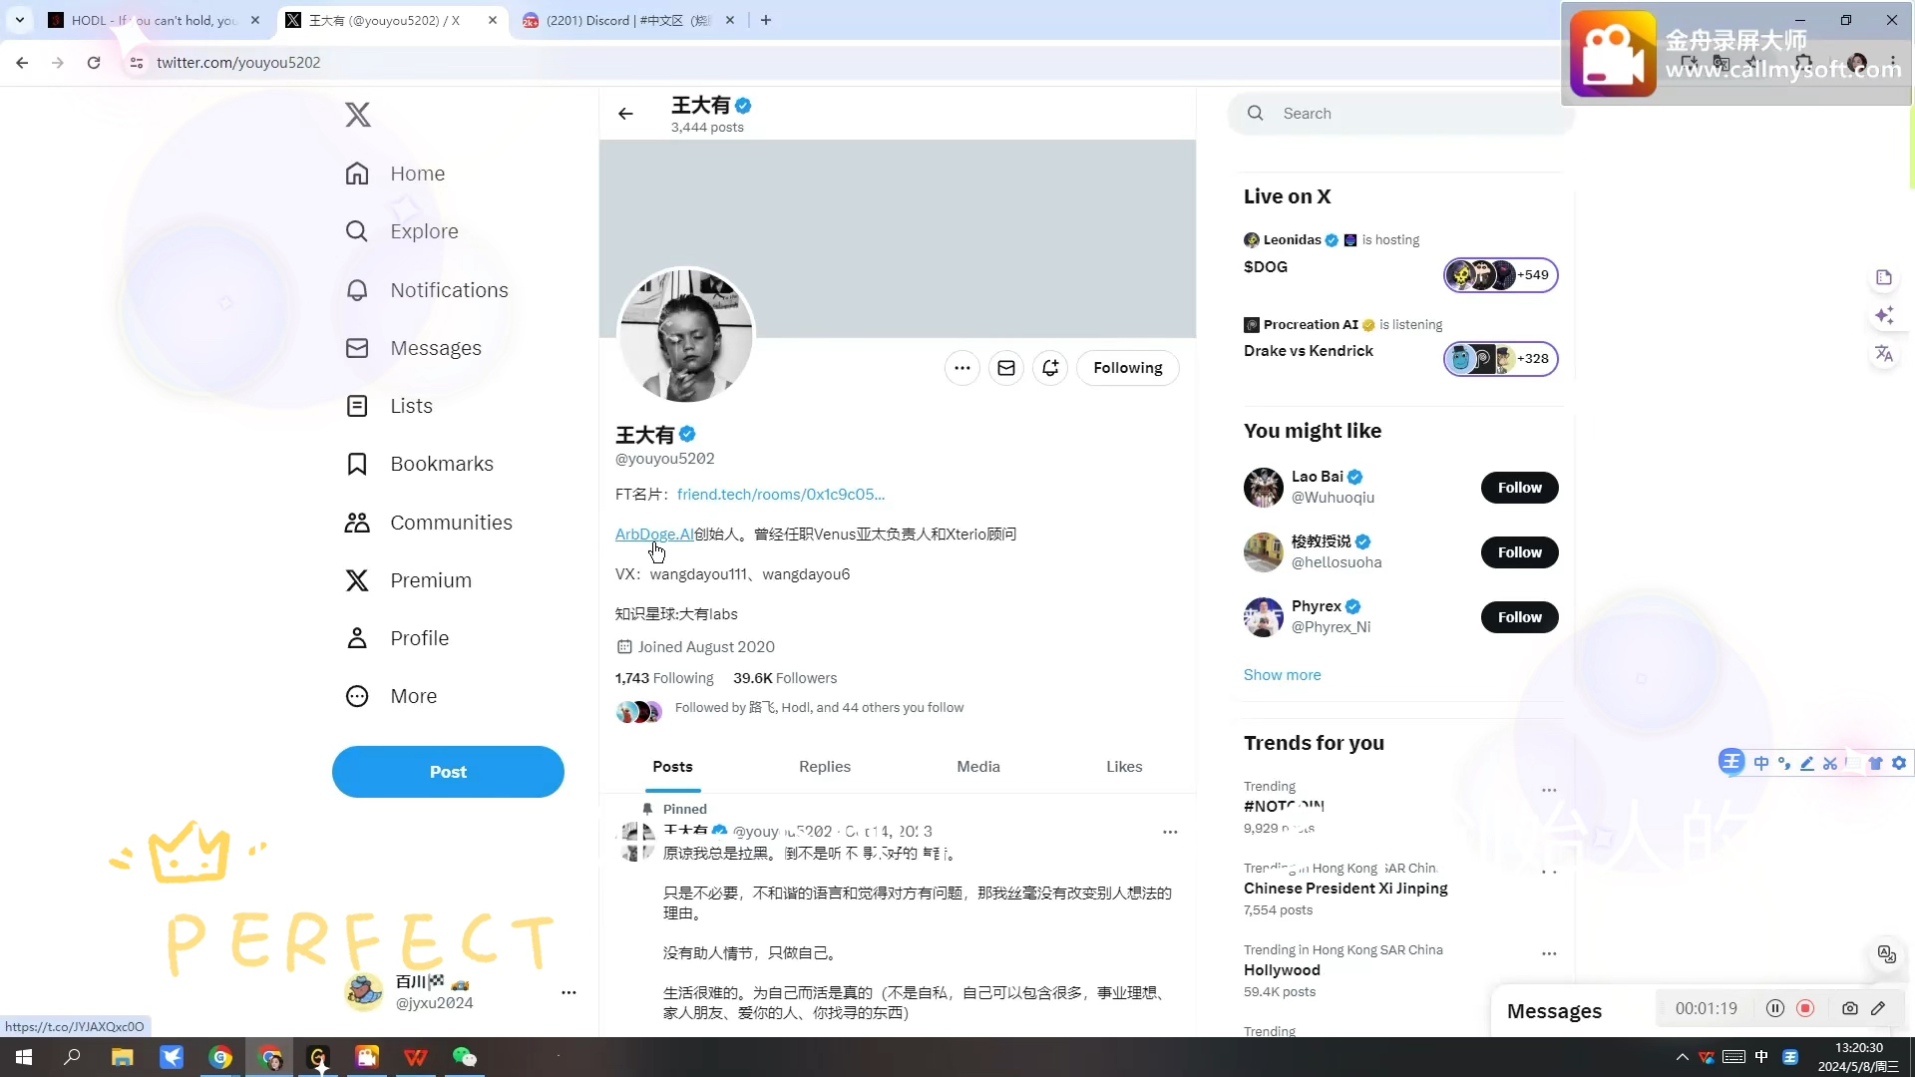Follow 梭教授说 account
The height and width of the screenshot is (1077, 1915).
coord(1519,552)
